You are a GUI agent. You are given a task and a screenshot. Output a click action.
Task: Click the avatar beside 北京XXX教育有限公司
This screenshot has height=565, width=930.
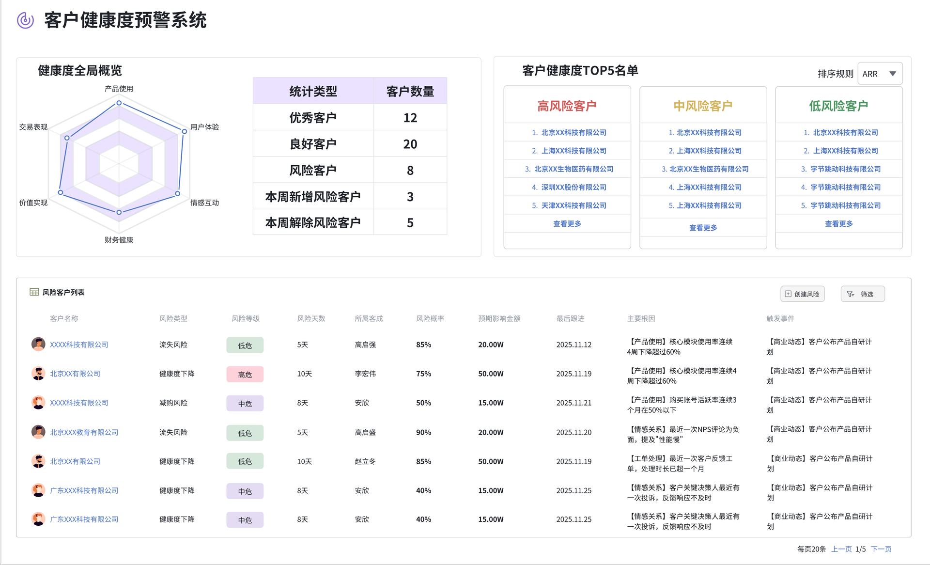(38, 432)
